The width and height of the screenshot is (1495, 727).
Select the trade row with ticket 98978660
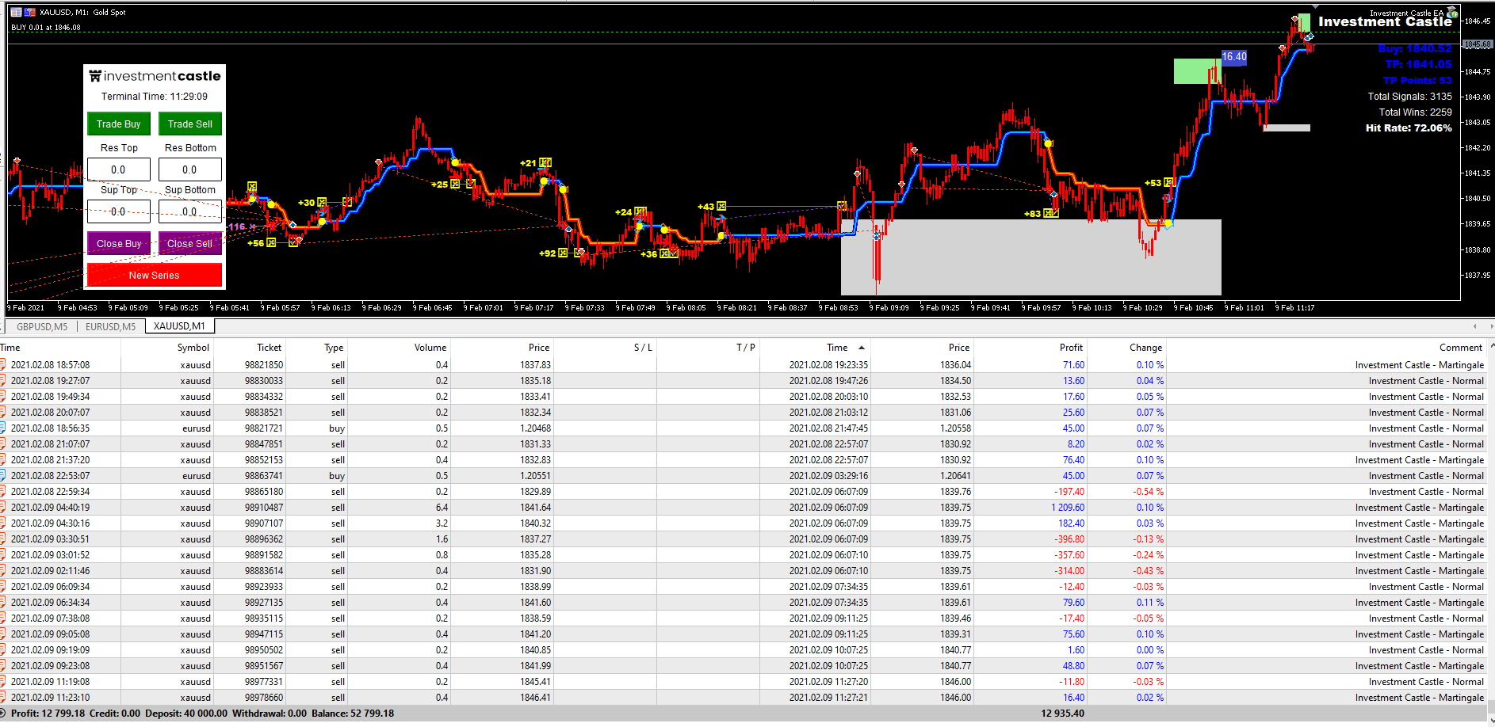(744, 698)
